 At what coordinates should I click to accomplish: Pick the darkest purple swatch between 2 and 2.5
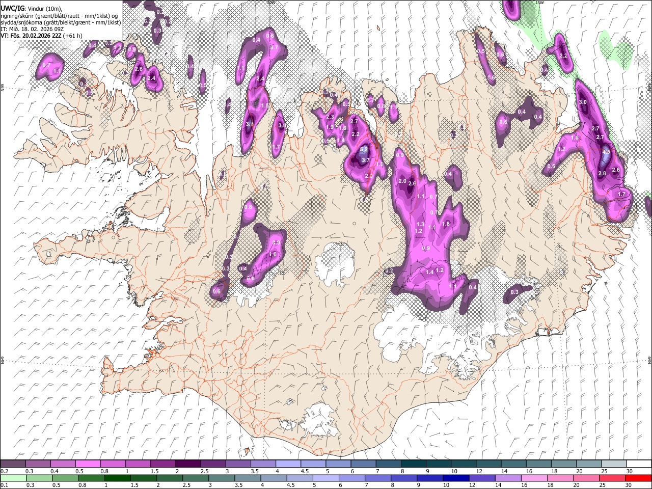click(x=188, y=464)
